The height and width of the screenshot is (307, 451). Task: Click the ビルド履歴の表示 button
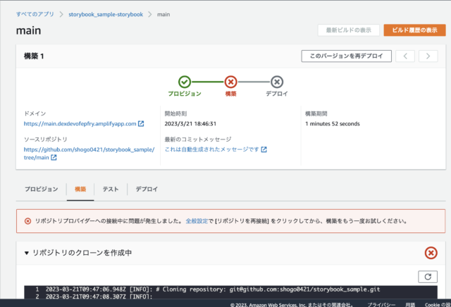click(414, 30)
